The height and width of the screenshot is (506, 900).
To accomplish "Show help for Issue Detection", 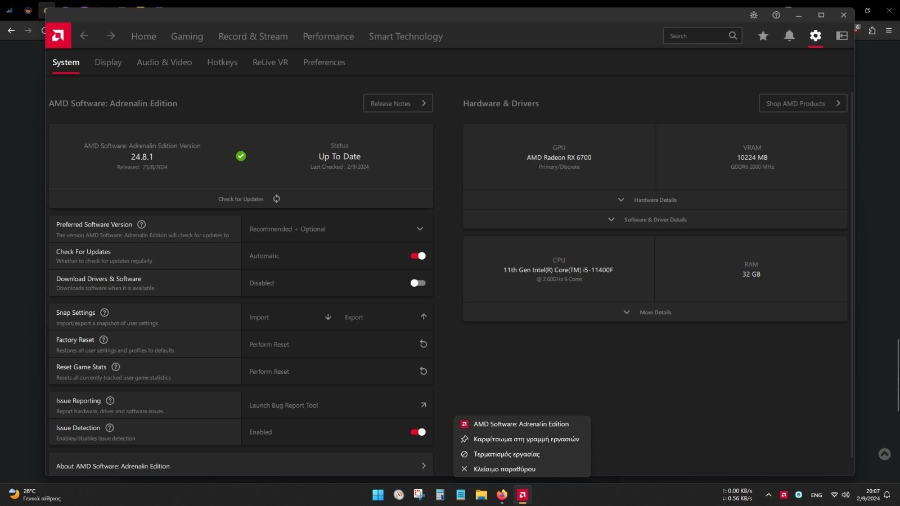I will [110, 428].
